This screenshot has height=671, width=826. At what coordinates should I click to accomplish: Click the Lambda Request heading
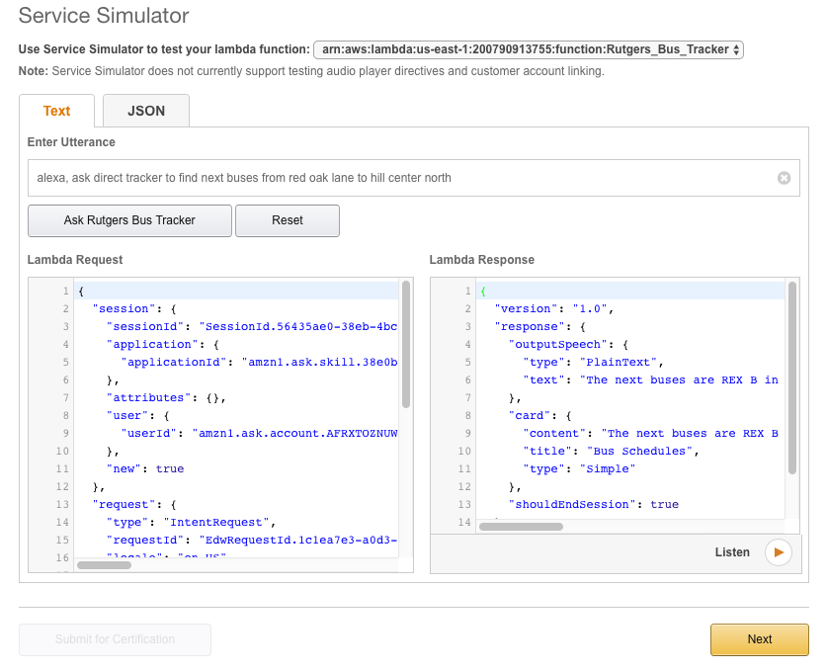tap(75, 260)
